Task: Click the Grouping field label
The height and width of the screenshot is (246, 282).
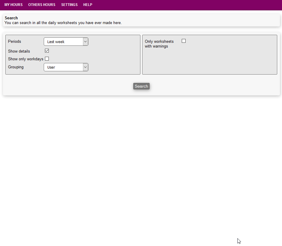Action: click(16, 67)
